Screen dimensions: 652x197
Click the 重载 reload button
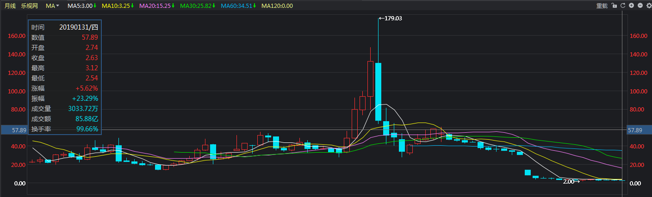pyautogui.click(x=602, y=6)
